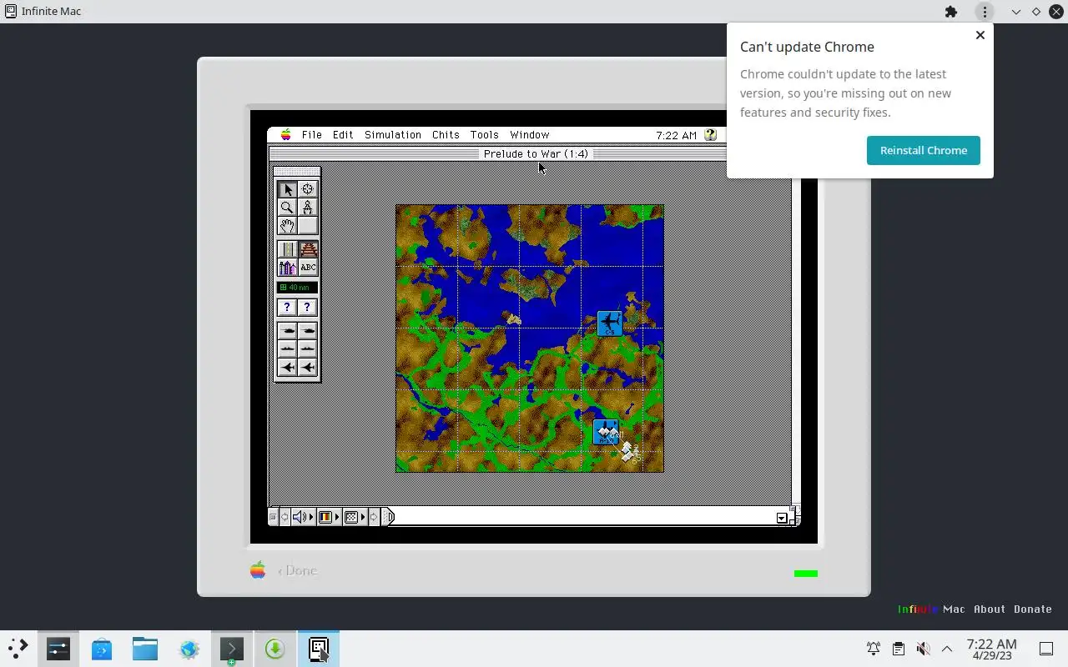Toggle the ABC labels display icon
1068x667 pixels.
point(308,267)
